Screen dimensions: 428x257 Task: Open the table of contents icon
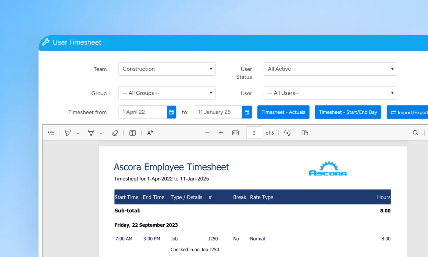point(51,133)
